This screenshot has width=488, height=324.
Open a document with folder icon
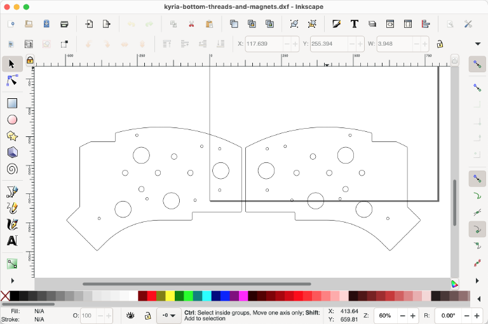click(29, 24)
